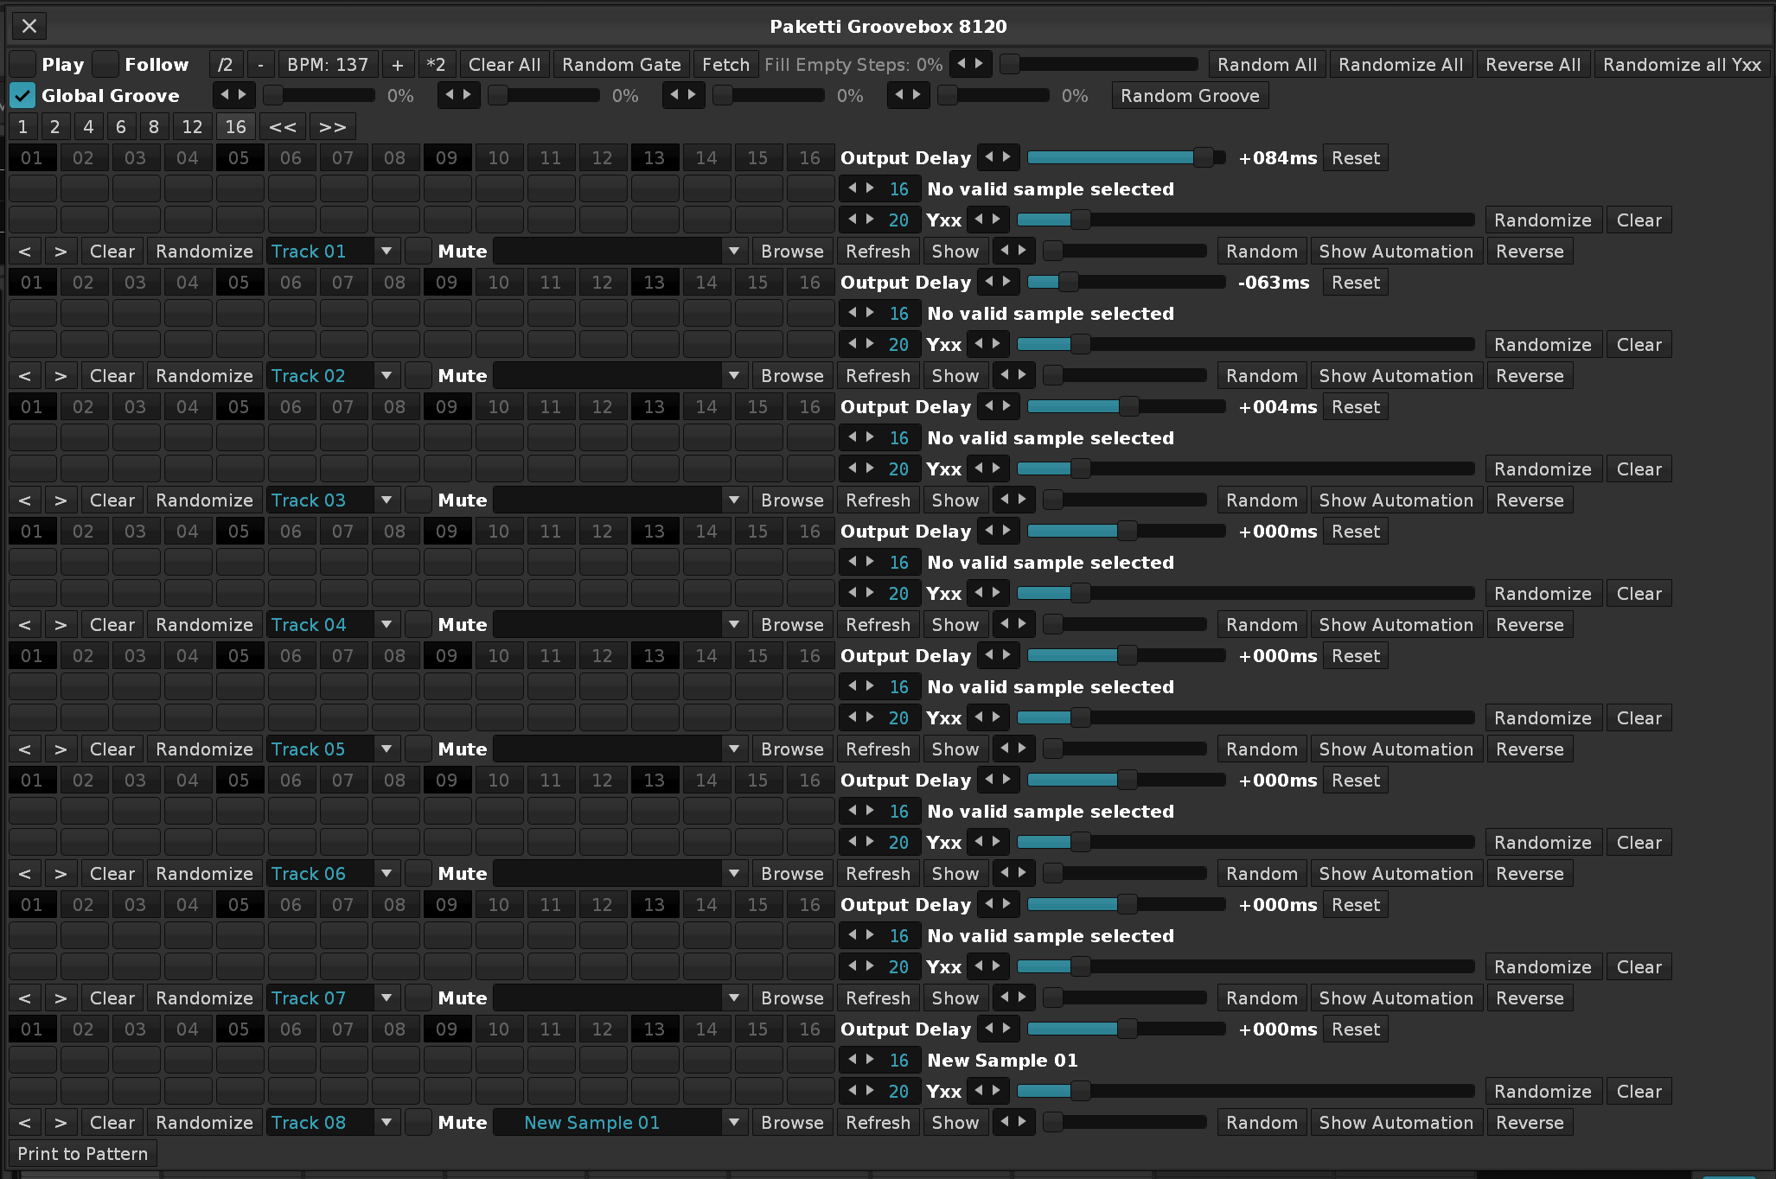The image size is (1776, 1179).
Task: Shift Track 03 steps right with >
Action: pyautogui.click(x=60, y=500)
